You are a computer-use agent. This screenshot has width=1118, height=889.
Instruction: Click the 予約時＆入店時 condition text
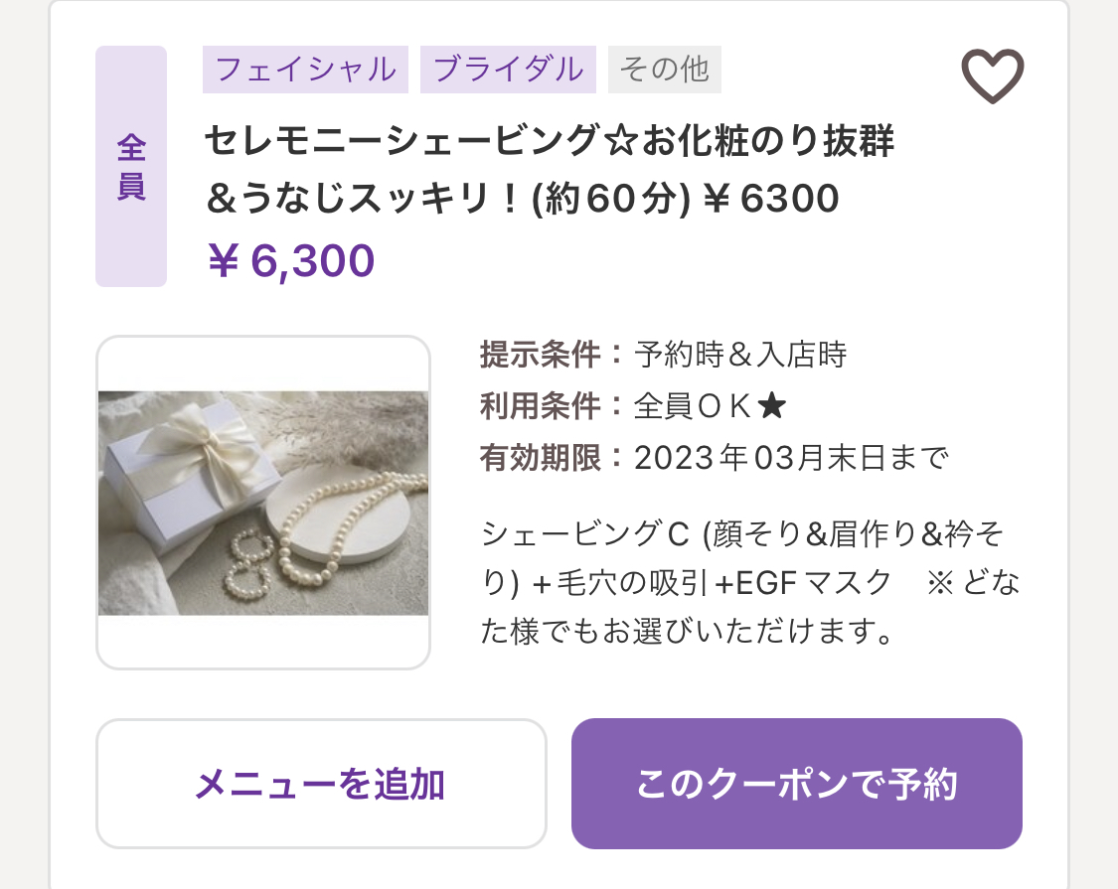(x=740, y=355)
